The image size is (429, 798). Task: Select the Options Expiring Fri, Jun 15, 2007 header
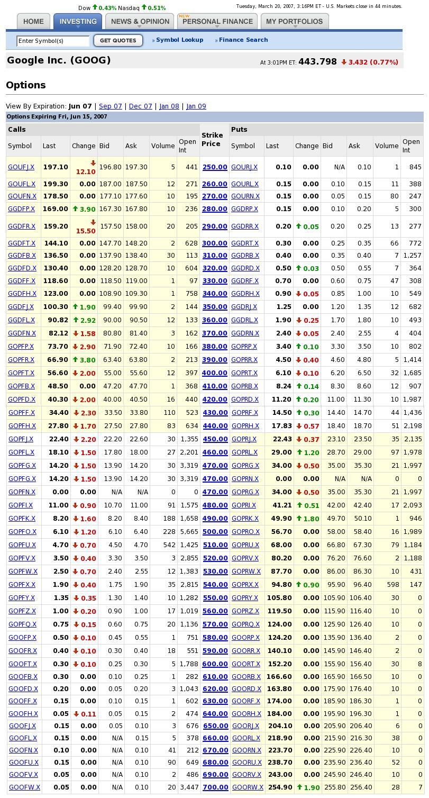pos(57,117)
